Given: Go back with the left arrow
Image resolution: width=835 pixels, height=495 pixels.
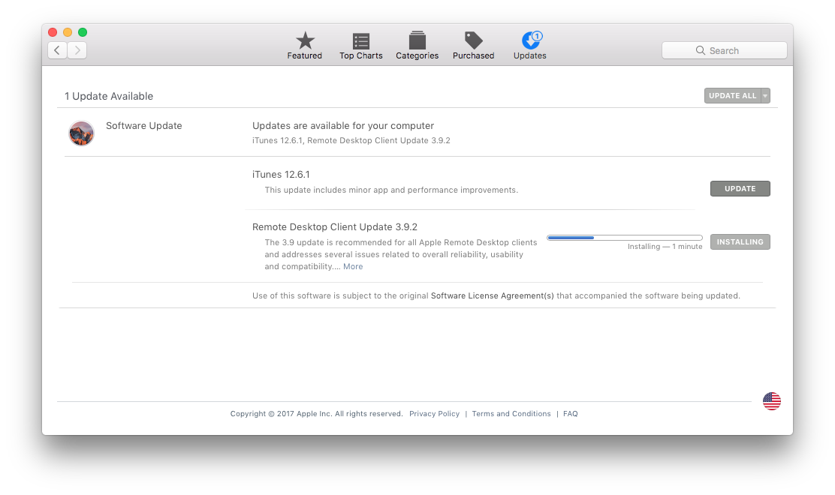Looking at the screenshot, I should (x=57, y=50).
